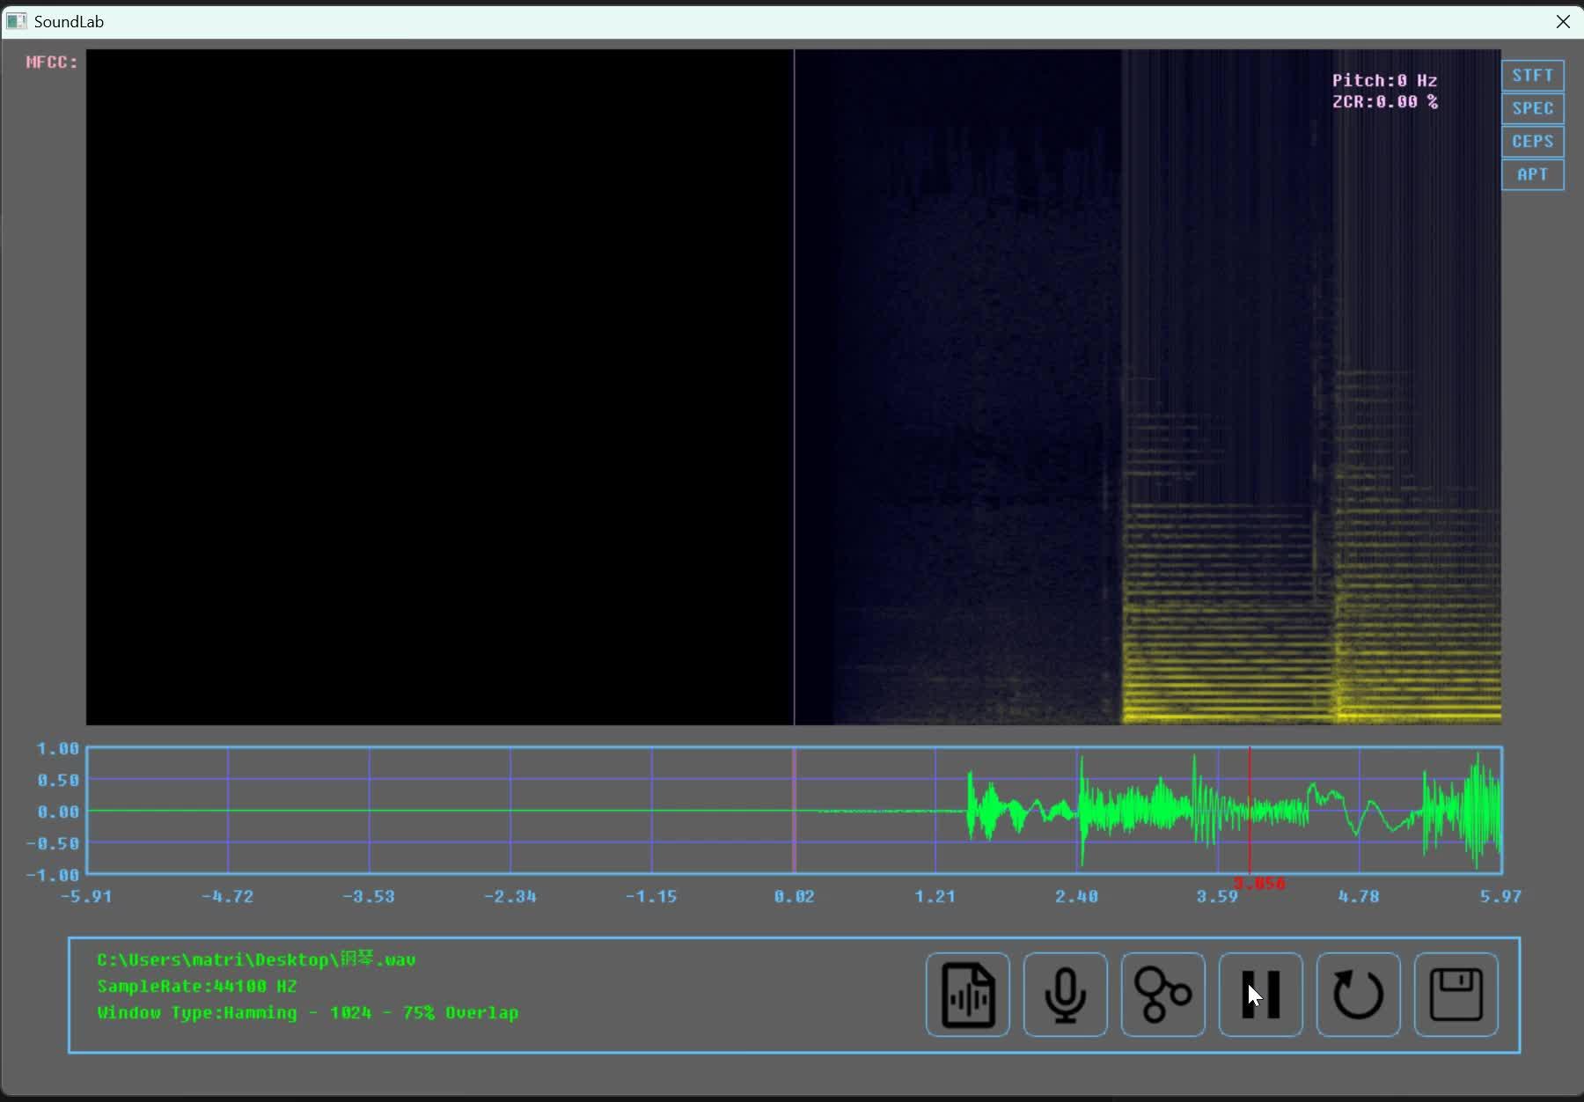The image size is (1584, 1102).
Task: Open an audio file with the waveform document icon
Action: point(968,995)
